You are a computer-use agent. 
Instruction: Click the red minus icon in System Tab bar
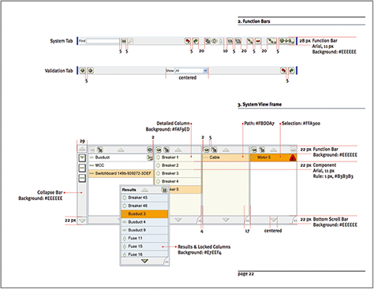tap(258, 41)
